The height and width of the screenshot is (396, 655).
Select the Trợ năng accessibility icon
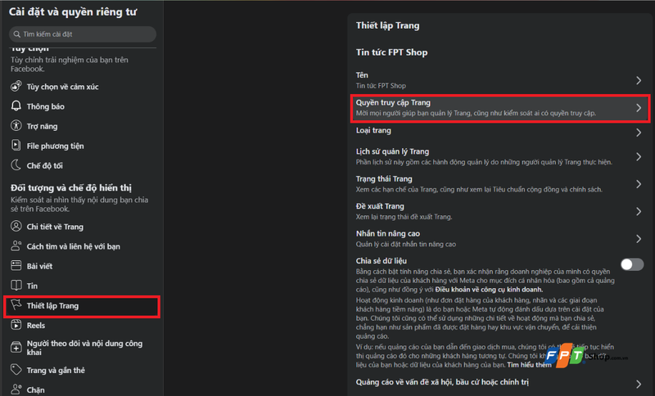(16, 126)
